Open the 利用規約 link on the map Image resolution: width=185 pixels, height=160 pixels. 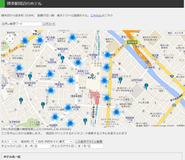181,126
